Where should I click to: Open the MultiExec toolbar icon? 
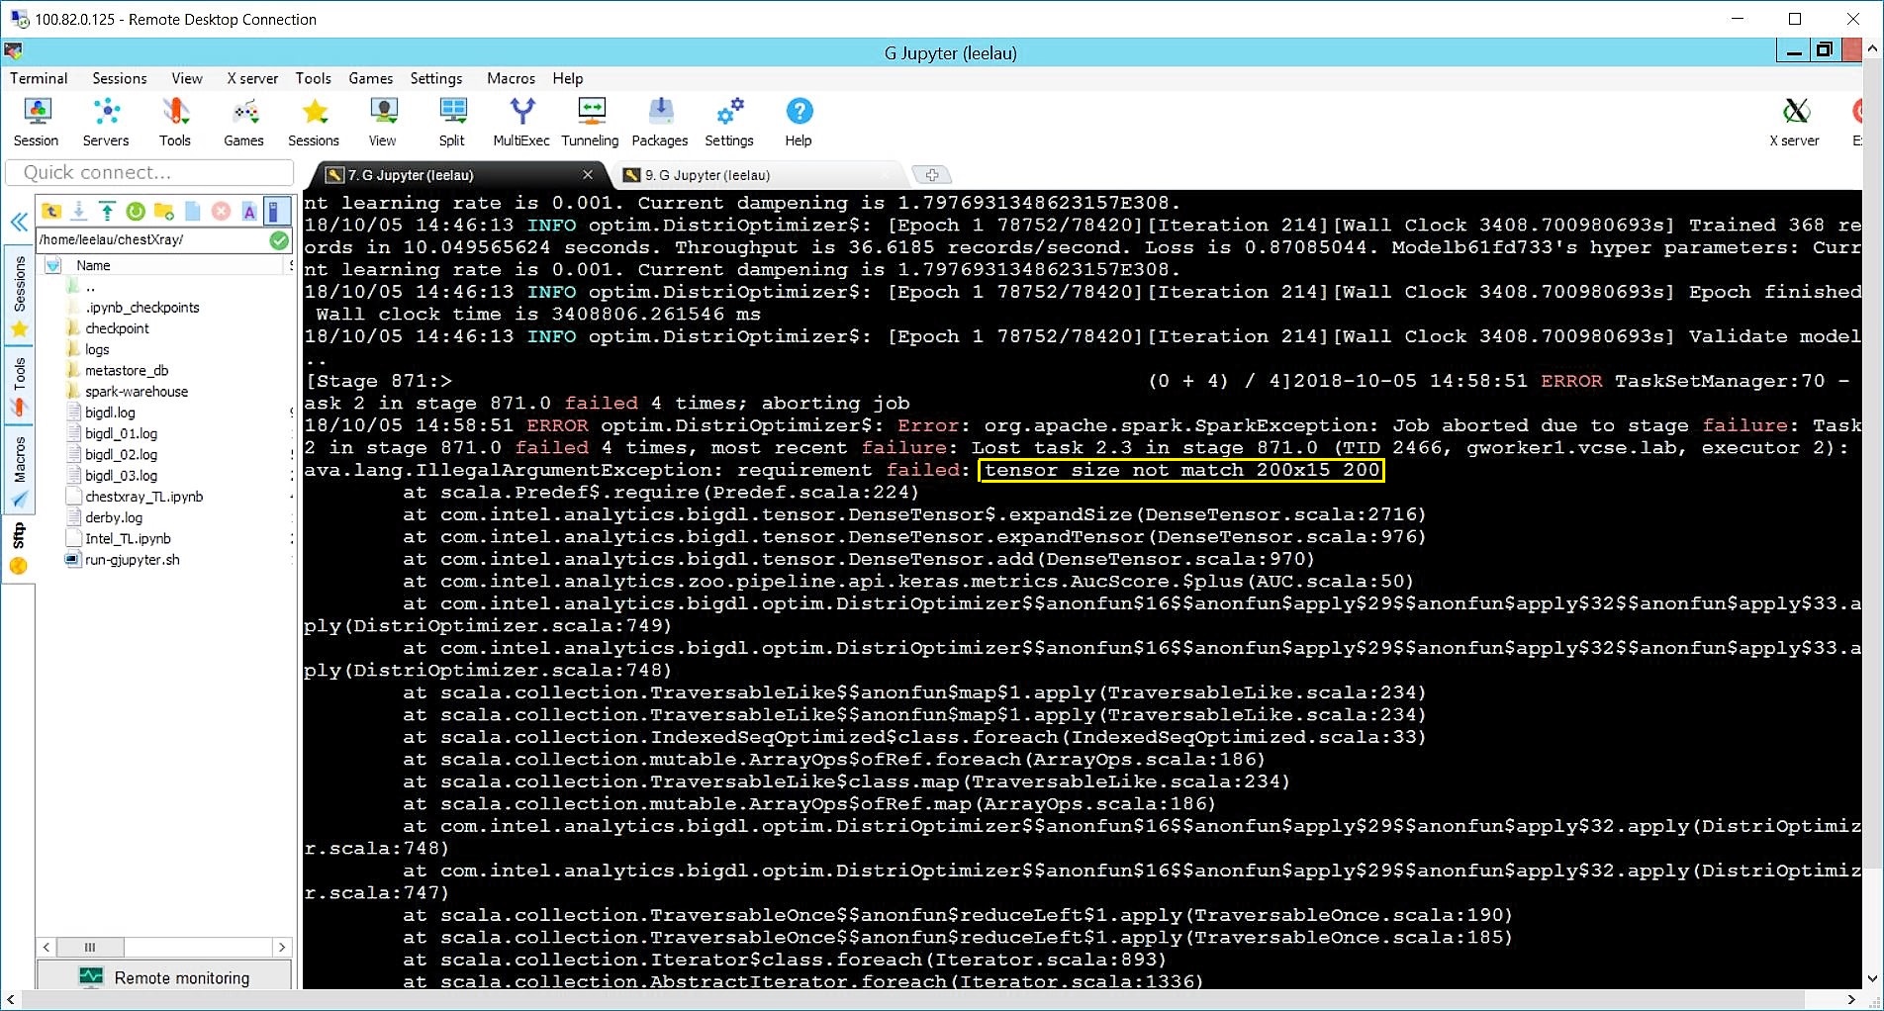click(521, 123)
